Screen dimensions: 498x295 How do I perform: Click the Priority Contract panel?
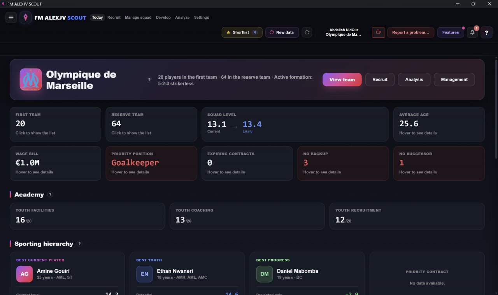427,274
